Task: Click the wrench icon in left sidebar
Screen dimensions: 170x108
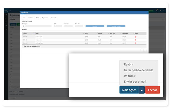Action: tap(6, 29)
